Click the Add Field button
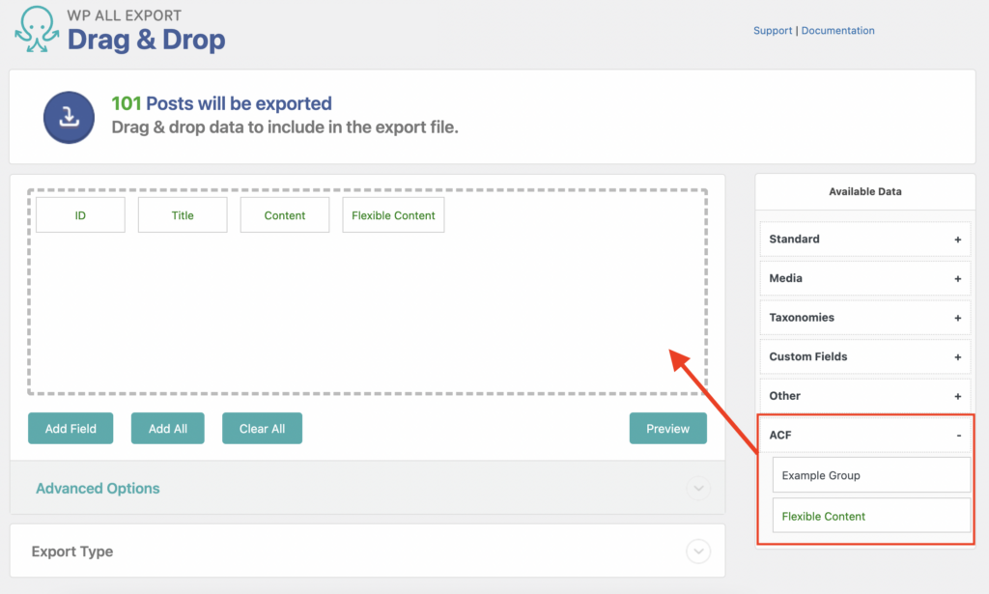The image size is (989, 594). (71, 427)
